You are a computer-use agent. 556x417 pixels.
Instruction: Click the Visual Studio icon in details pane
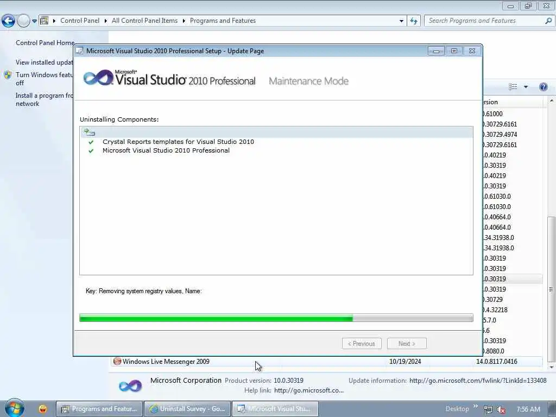pos(130,386)
